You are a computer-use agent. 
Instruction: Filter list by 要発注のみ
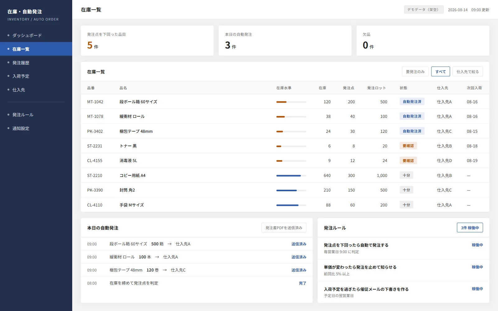pos(415,72)
